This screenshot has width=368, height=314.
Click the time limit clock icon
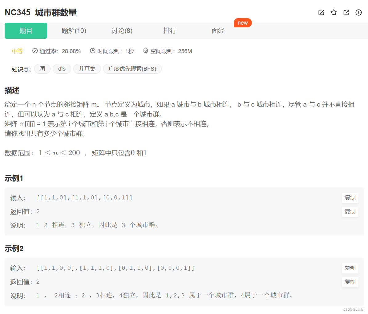coord(93,51)
